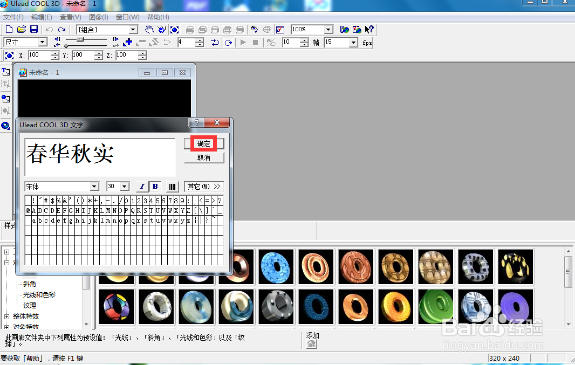Viewport: 575px width, 365px height.
Task: Click the Stop animation button
Action: (256, 43)
